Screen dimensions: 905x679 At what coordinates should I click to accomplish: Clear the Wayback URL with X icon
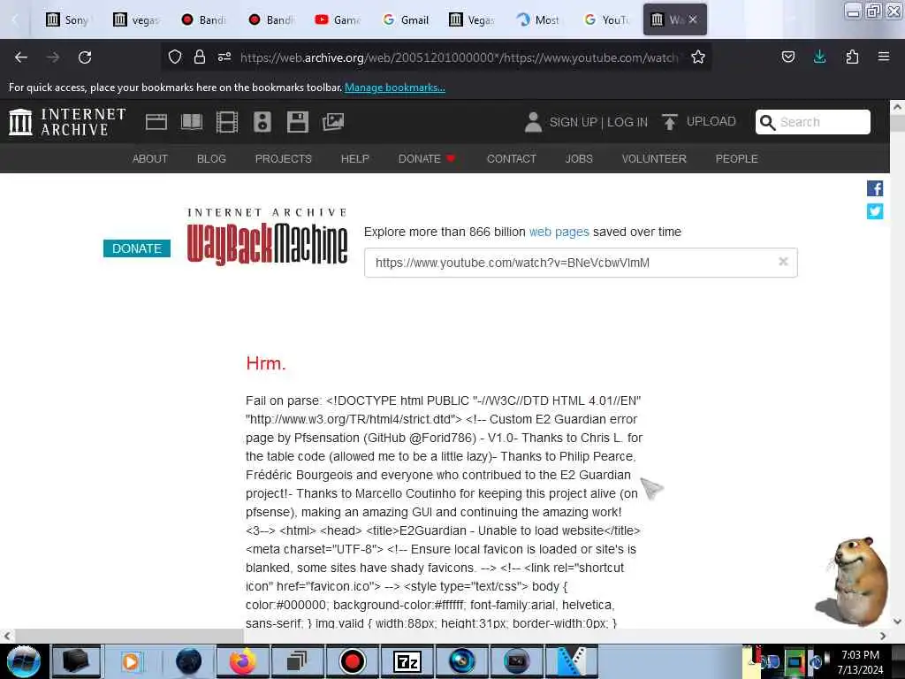click(x=783, y=262)
